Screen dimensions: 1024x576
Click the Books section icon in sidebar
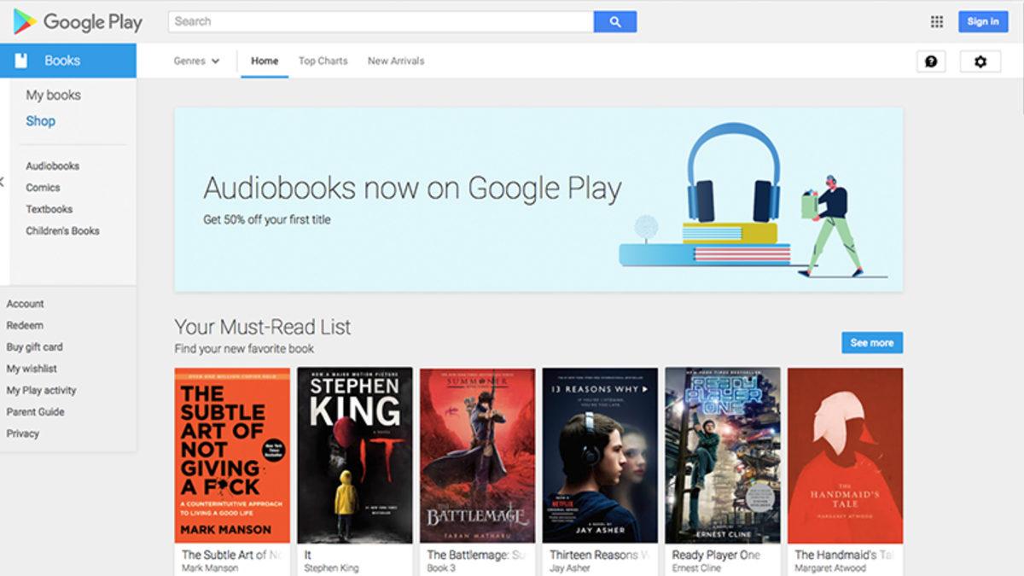click(21, 61)
